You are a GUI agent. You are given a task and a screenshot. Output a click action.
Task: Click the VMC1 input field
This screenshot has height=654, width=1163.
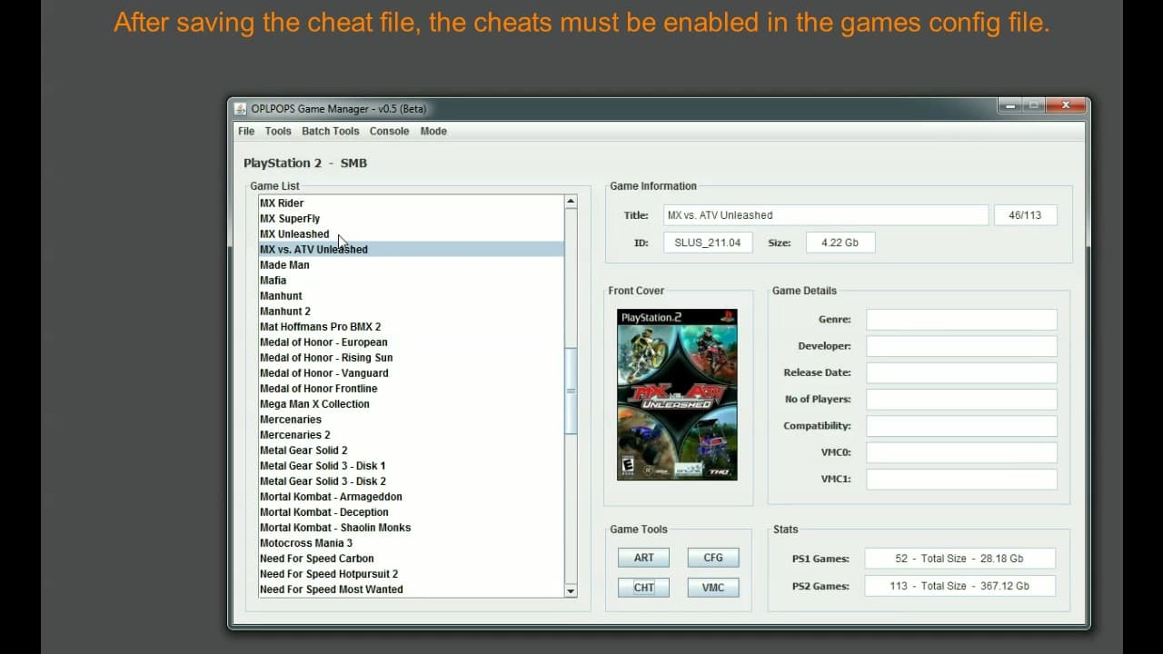tap(961, 479)
